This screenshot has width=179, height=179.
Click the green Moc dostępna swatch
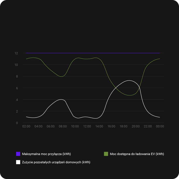coord(106,154)
